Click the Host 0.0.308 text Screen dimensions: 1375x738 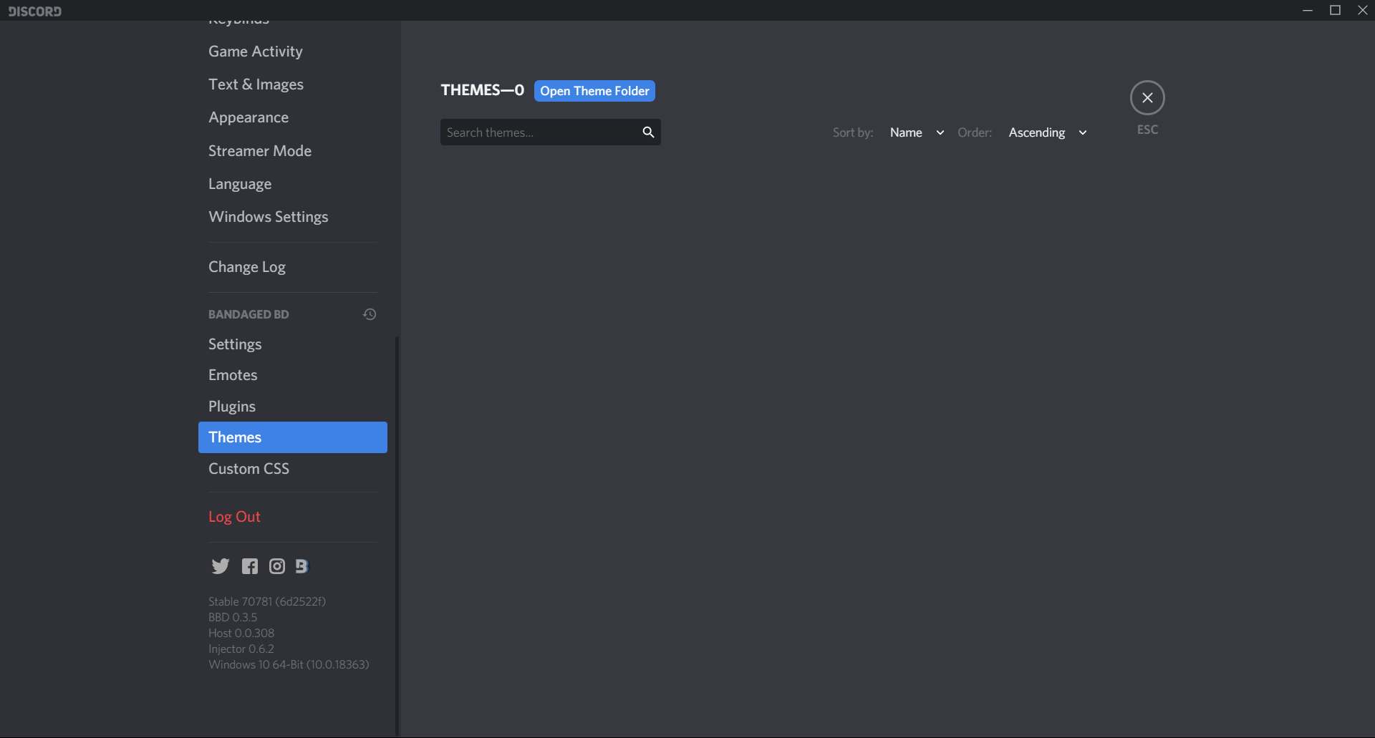pyautogui.click(x=241, y=633)
